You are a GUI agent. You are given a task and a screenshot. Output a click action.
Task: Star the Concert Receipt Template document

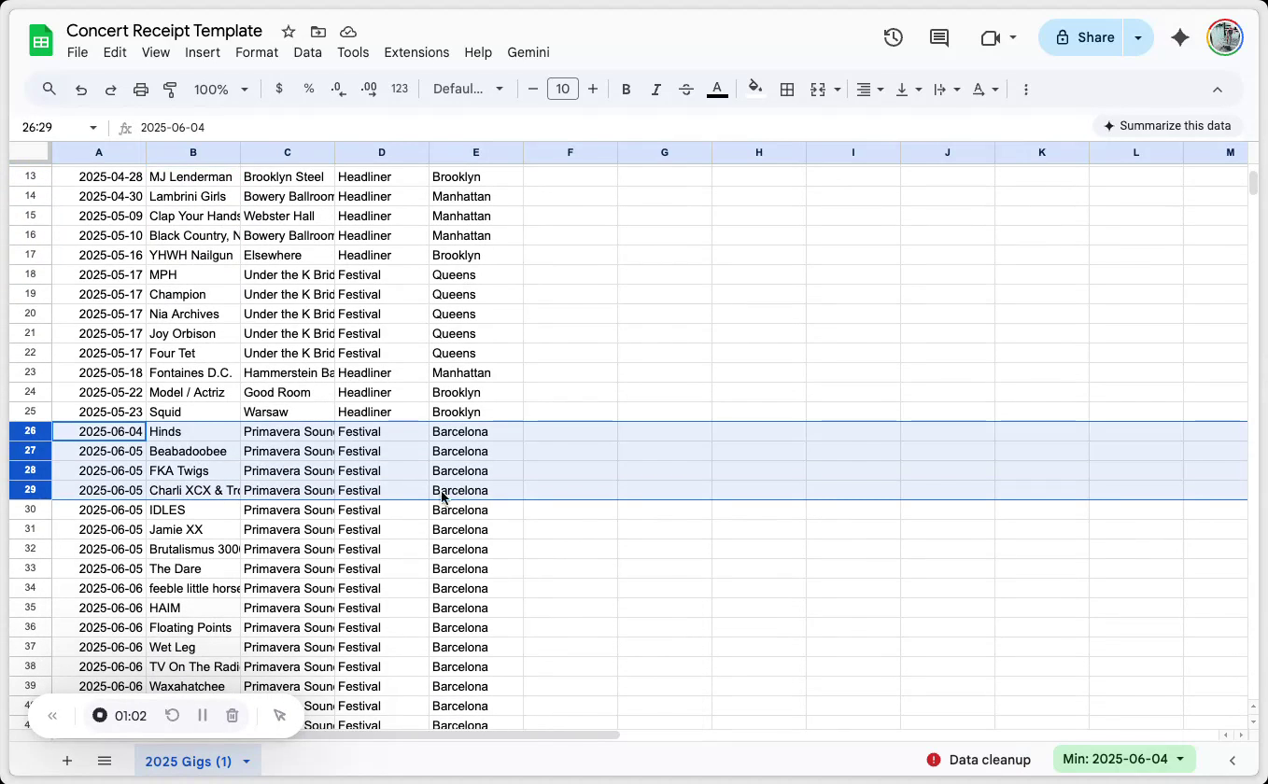click(289, 32)
